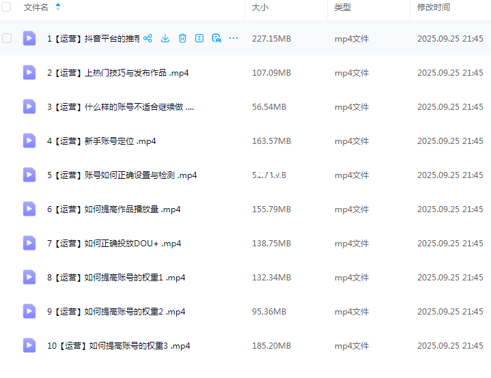The image size is (491, 378).
Task: Click the video icon of file 4 新手账号定位
Action: coord(29,141)
